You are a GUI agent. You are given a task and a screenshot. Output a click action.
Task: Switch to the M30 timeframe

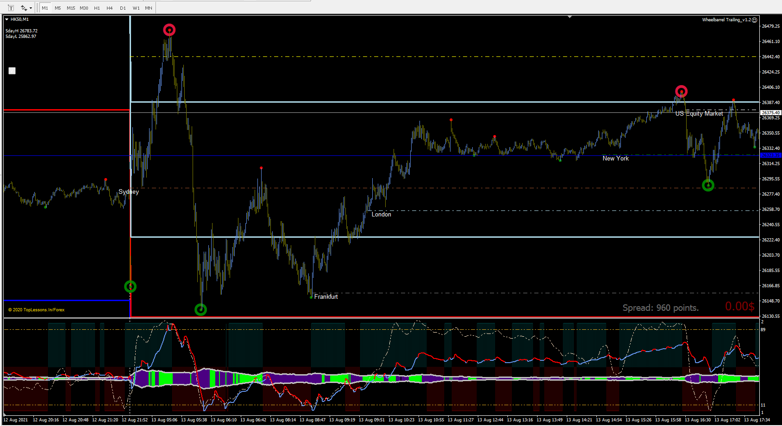84,8
